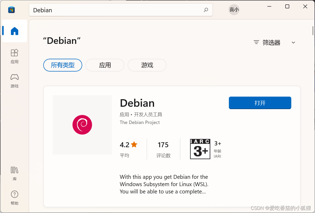Open the Microsoft Store logo icon
This screenshot has width=315, height=213.
(11, 10)
